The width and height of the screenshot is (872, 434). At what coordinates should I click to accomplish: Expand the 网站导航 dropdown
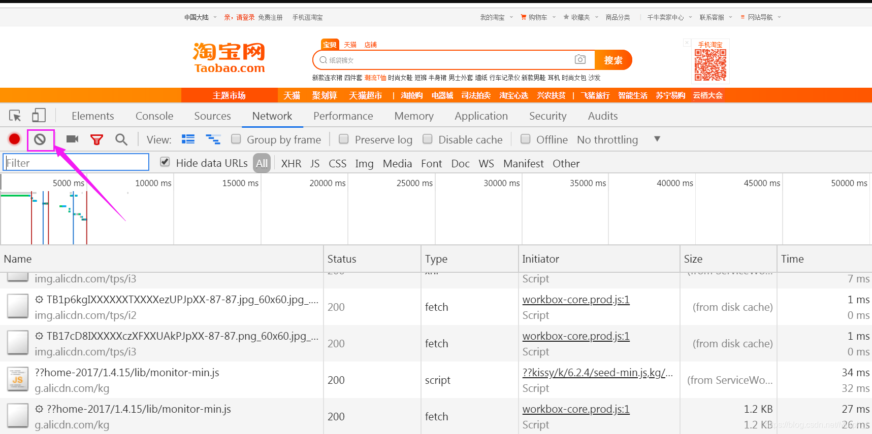click(761, 17)
